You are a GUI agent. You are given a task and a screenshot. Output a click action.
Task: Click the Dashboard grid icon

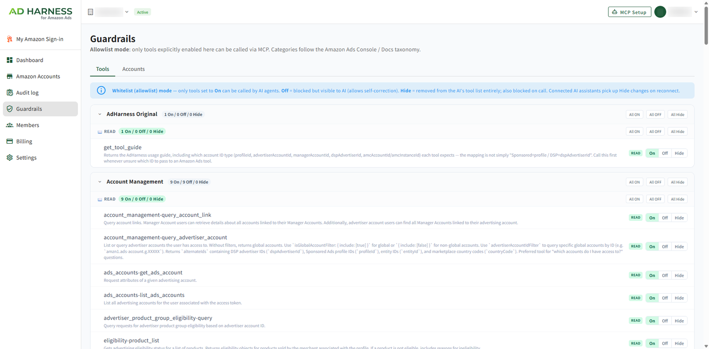click(x=9, y=60)
